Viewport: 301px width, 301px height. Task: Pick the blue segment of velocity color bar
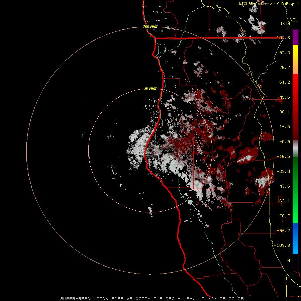click(x=295, y=238)
